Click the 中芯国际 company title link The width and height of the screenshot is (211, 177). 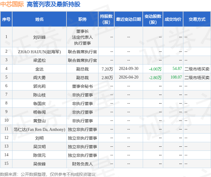12,4
